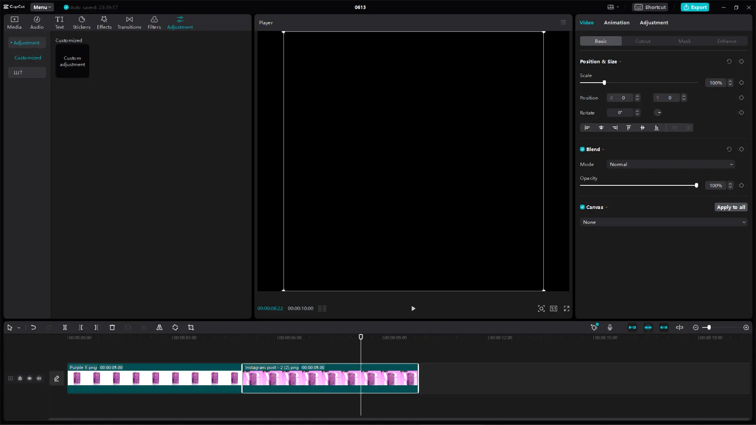
Task: Click the auto-save status icon near timestamp
Action: coord(65,7)
